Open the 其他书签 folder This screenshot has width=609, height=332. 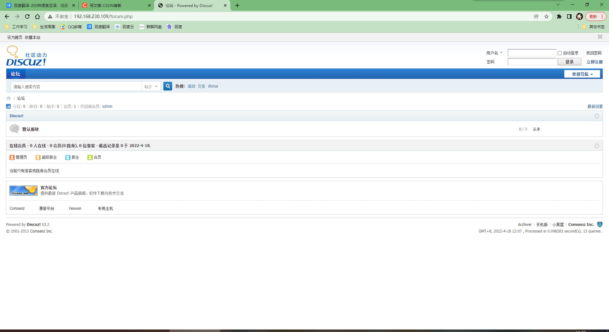point(593,27)
